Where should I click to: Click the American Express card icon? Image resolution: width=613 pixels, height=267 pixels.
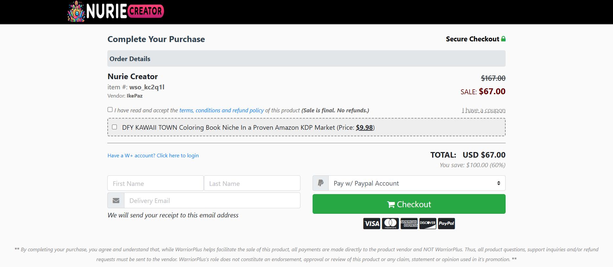[409, 224]
